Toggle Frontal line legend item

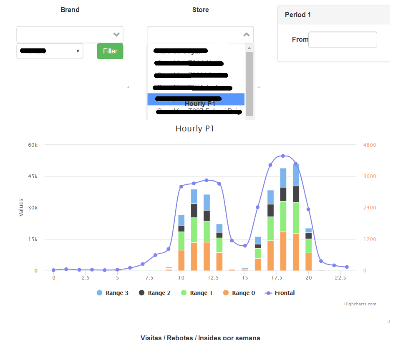pyautogui.click(x=280, y=293)
